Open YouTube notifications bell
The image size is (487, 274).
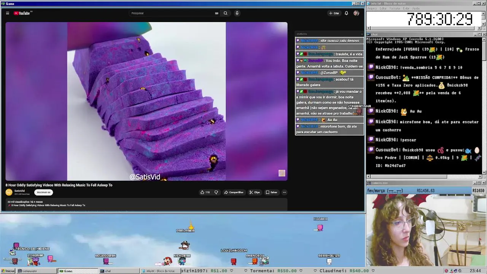pyautogui.click(x=346, y=13)
